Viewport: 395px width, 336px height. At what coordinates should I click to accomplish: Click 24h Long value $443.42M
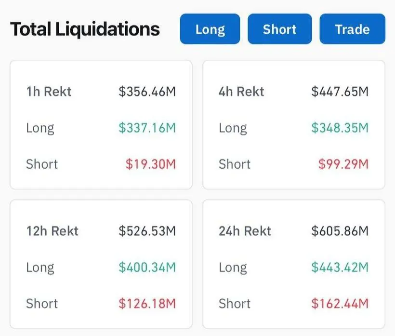pyautogui.click(x=340, y=267)
